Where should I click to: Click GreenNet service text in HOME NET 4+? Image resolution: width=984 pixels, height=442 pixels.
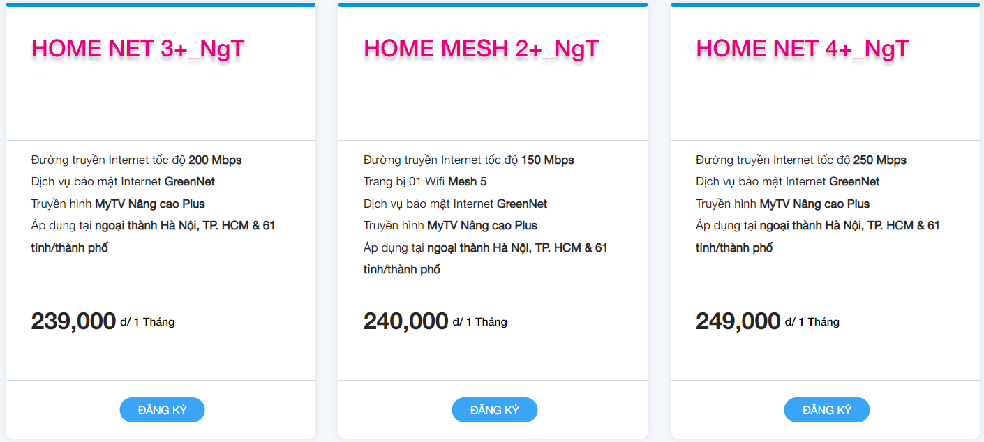click(x=787, y=182)
